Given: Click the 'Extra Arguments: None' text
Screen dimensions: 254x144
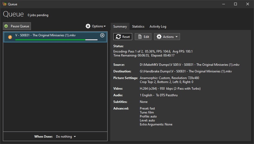Looking at the screenshot, I should pos(156,125).
